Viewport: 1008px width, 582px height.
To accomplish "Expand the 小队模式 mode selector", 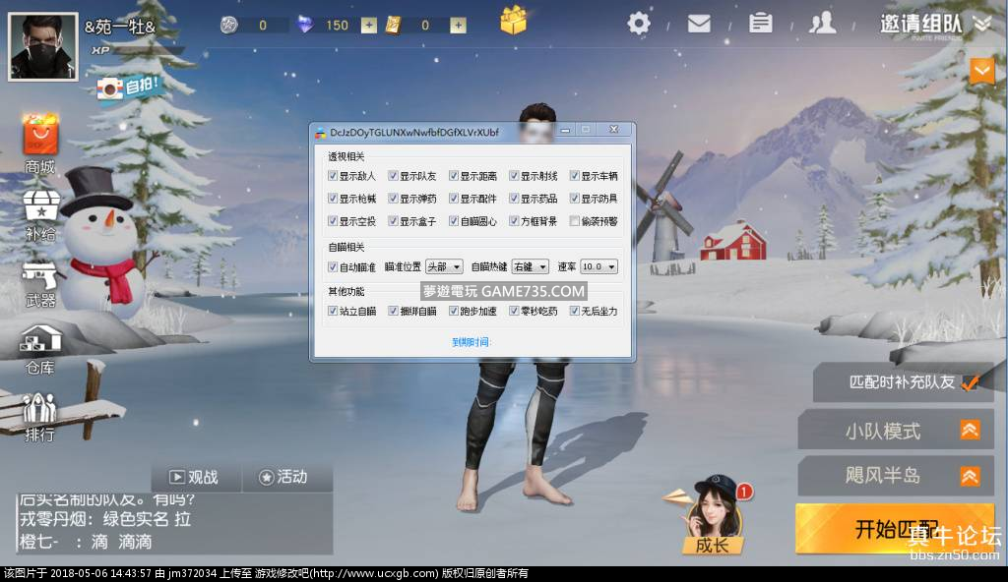I will pyautogui.click(x=970, y=430).
